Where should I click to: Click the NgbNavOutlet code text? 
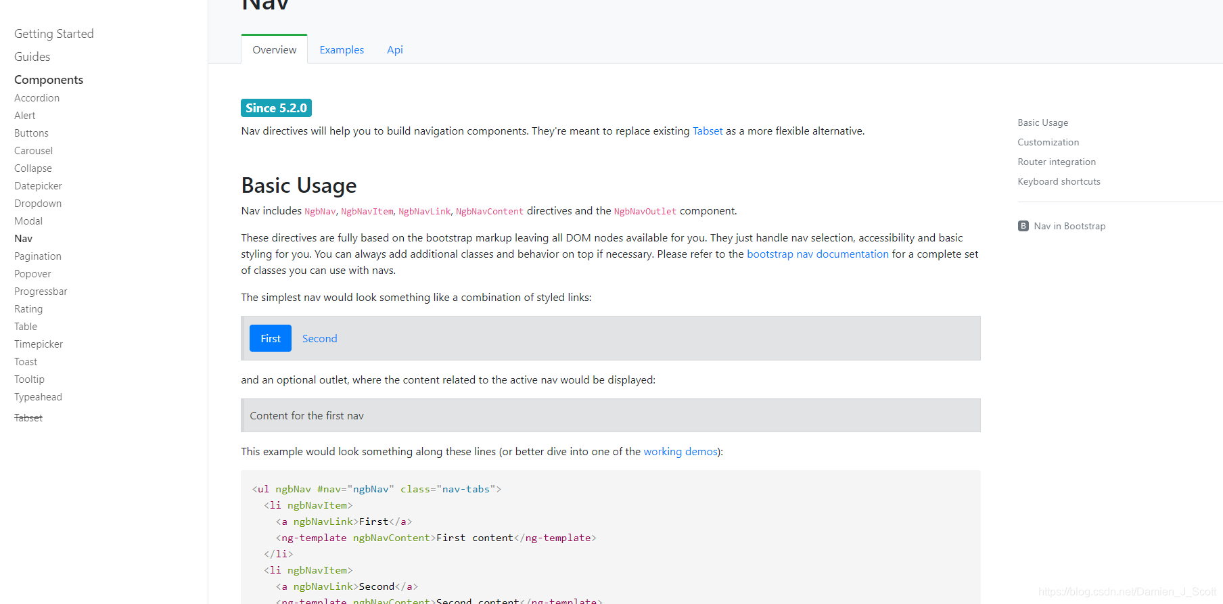tap(645, 212)
